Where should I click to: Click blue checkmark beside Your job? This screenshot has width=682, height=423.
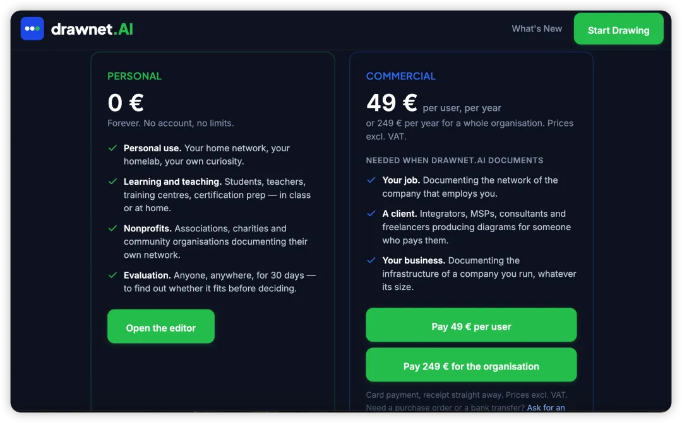(371, 180)
